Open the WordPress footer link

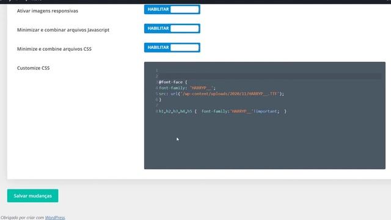55,218
